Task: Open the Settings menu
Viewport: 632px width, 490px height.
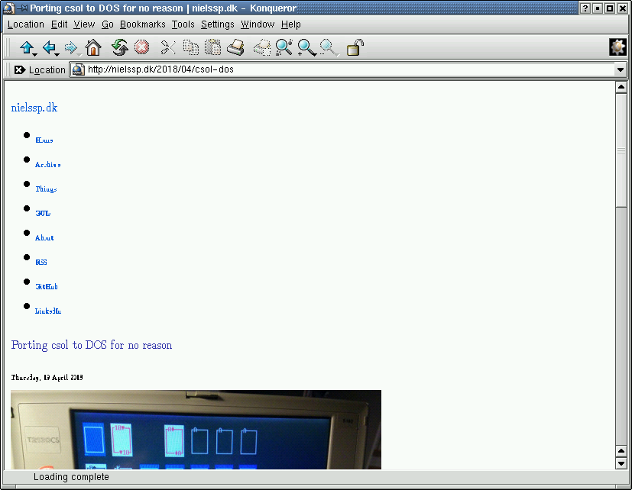Action: pos(218,24)
